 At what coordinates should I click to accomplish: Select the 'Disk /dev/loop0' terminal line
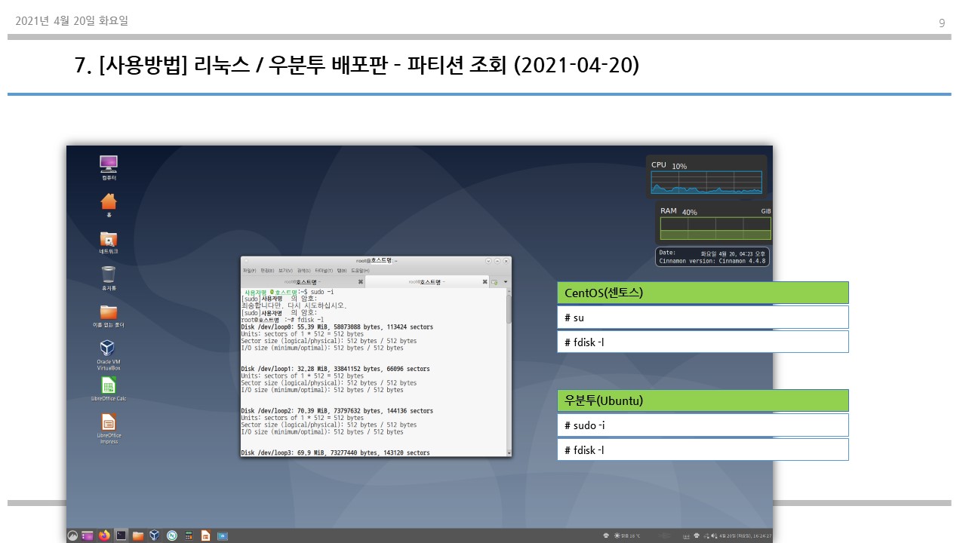point(337,327)
